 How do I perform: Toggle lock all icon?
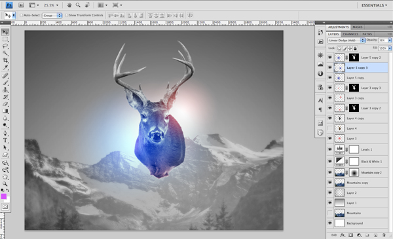pyautogui.click(x=355, y=48)
